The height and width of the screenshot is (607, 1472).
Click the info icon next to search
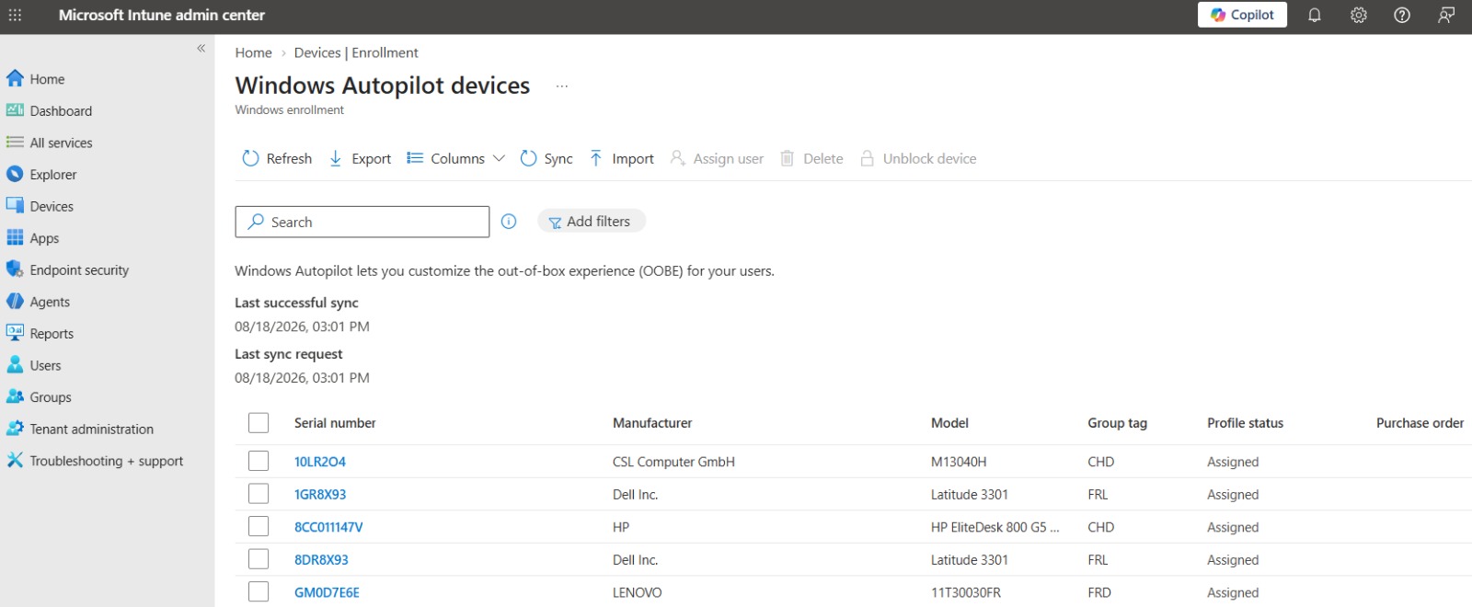click(x=509, y=222)
